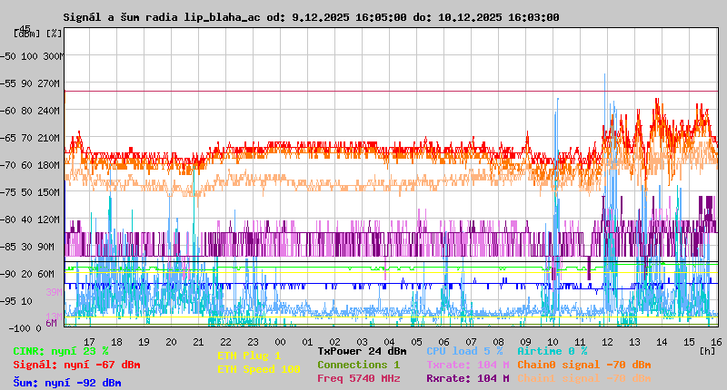
Task: Click the blue Šum legend label
Action: 67,383
